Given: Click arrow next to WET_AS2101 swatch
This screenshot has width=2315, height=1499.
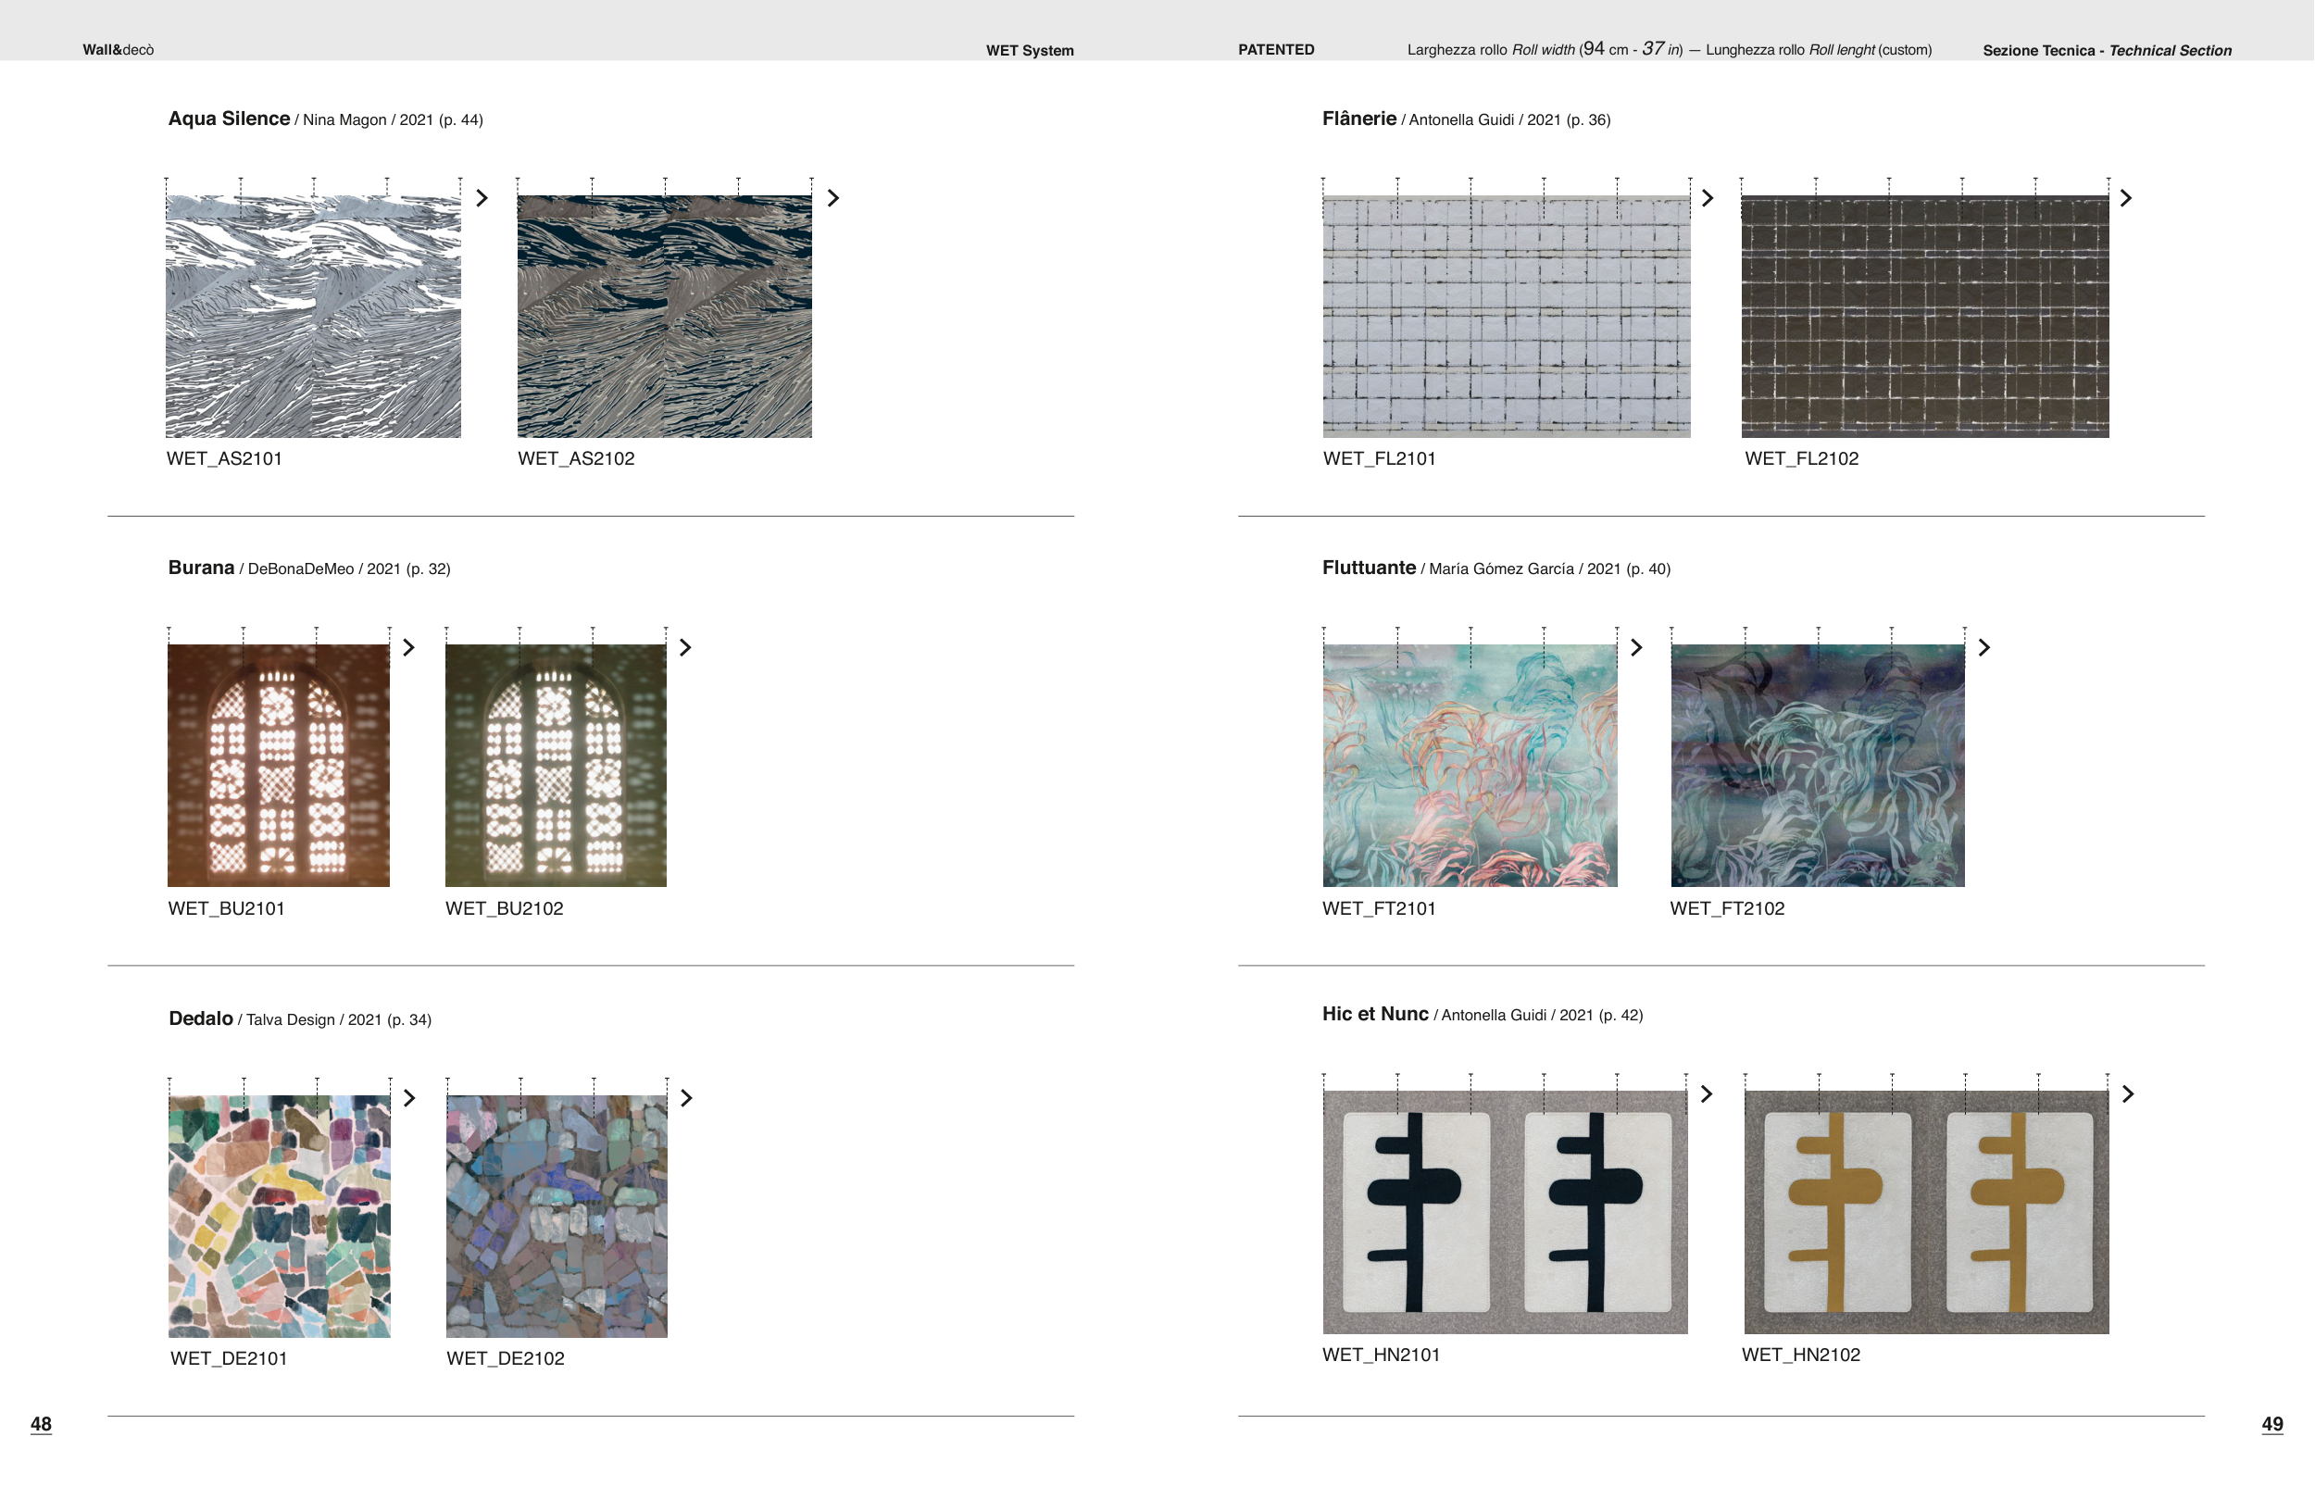Looking at the screenshot, I should tap(482, 198).
